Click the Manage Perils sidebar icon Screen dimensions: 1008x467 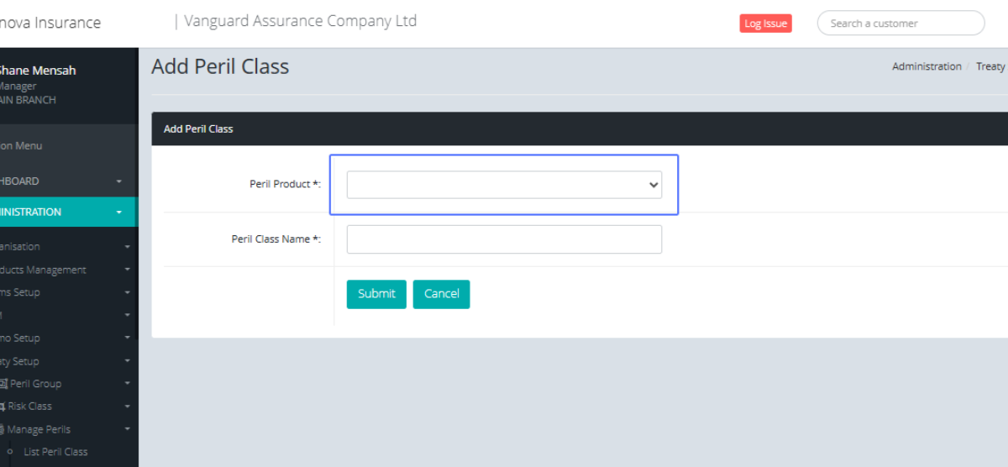3,429
